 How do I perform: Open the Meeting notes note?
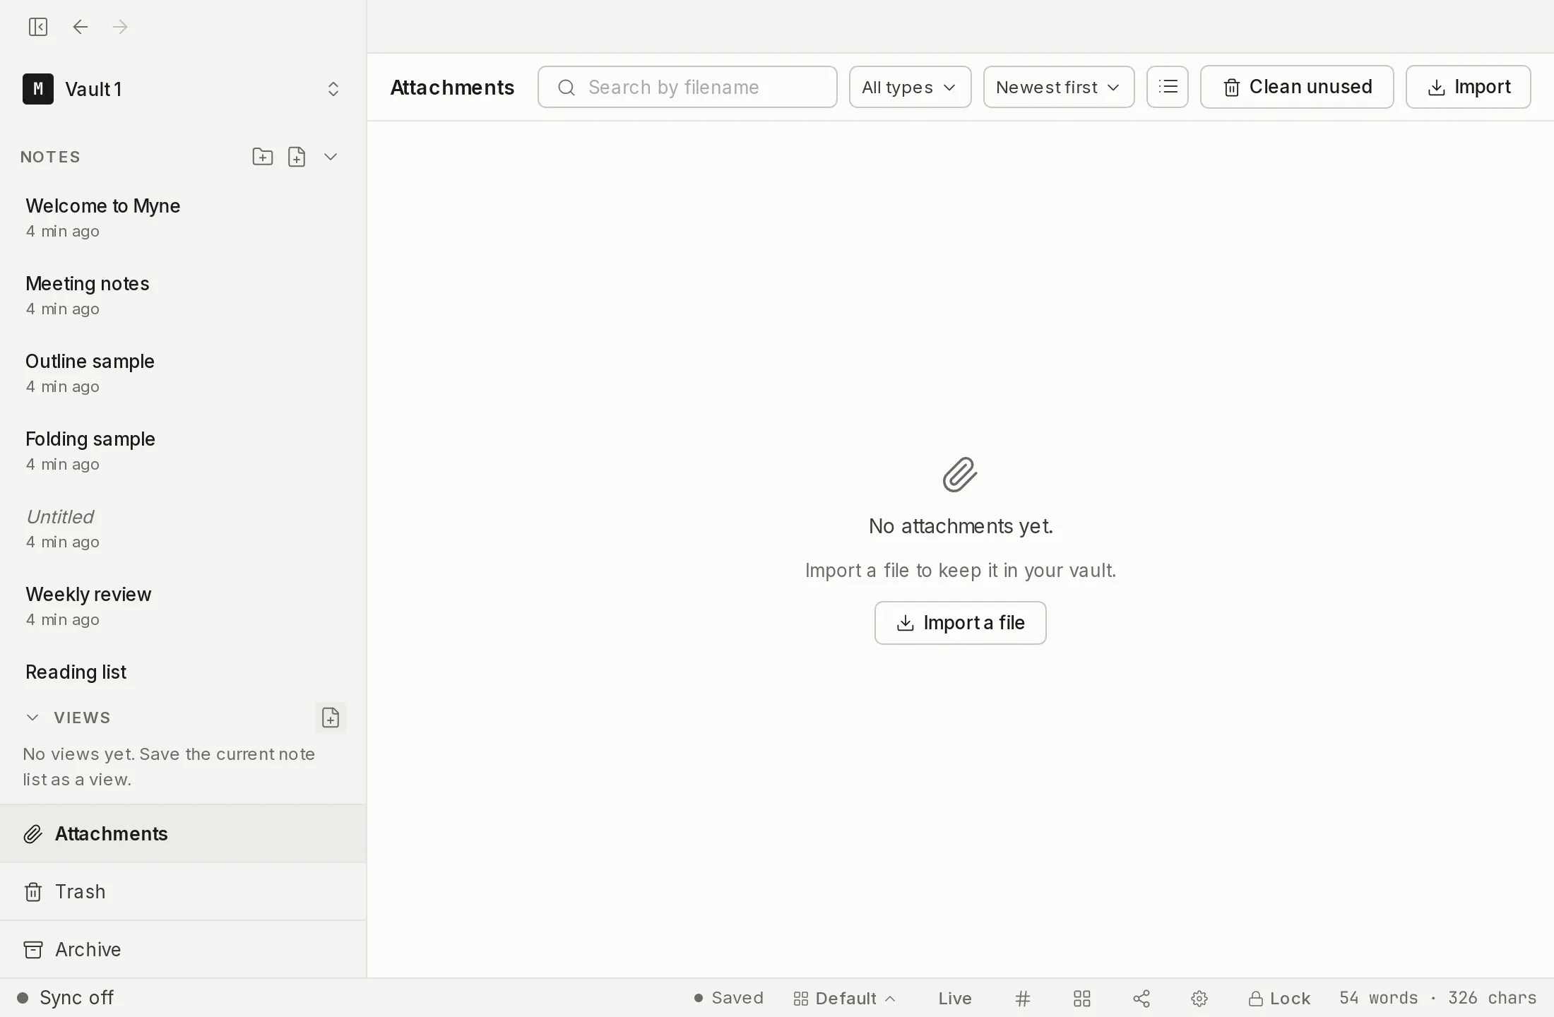[183, 295]
